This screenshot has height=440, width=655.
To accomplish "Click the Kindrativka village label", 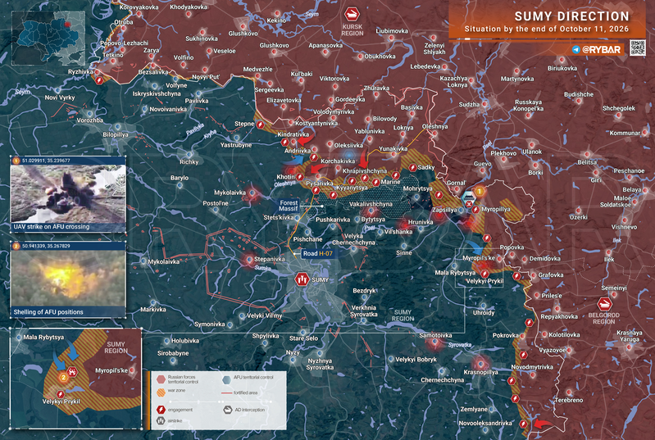I will [293, 134].
